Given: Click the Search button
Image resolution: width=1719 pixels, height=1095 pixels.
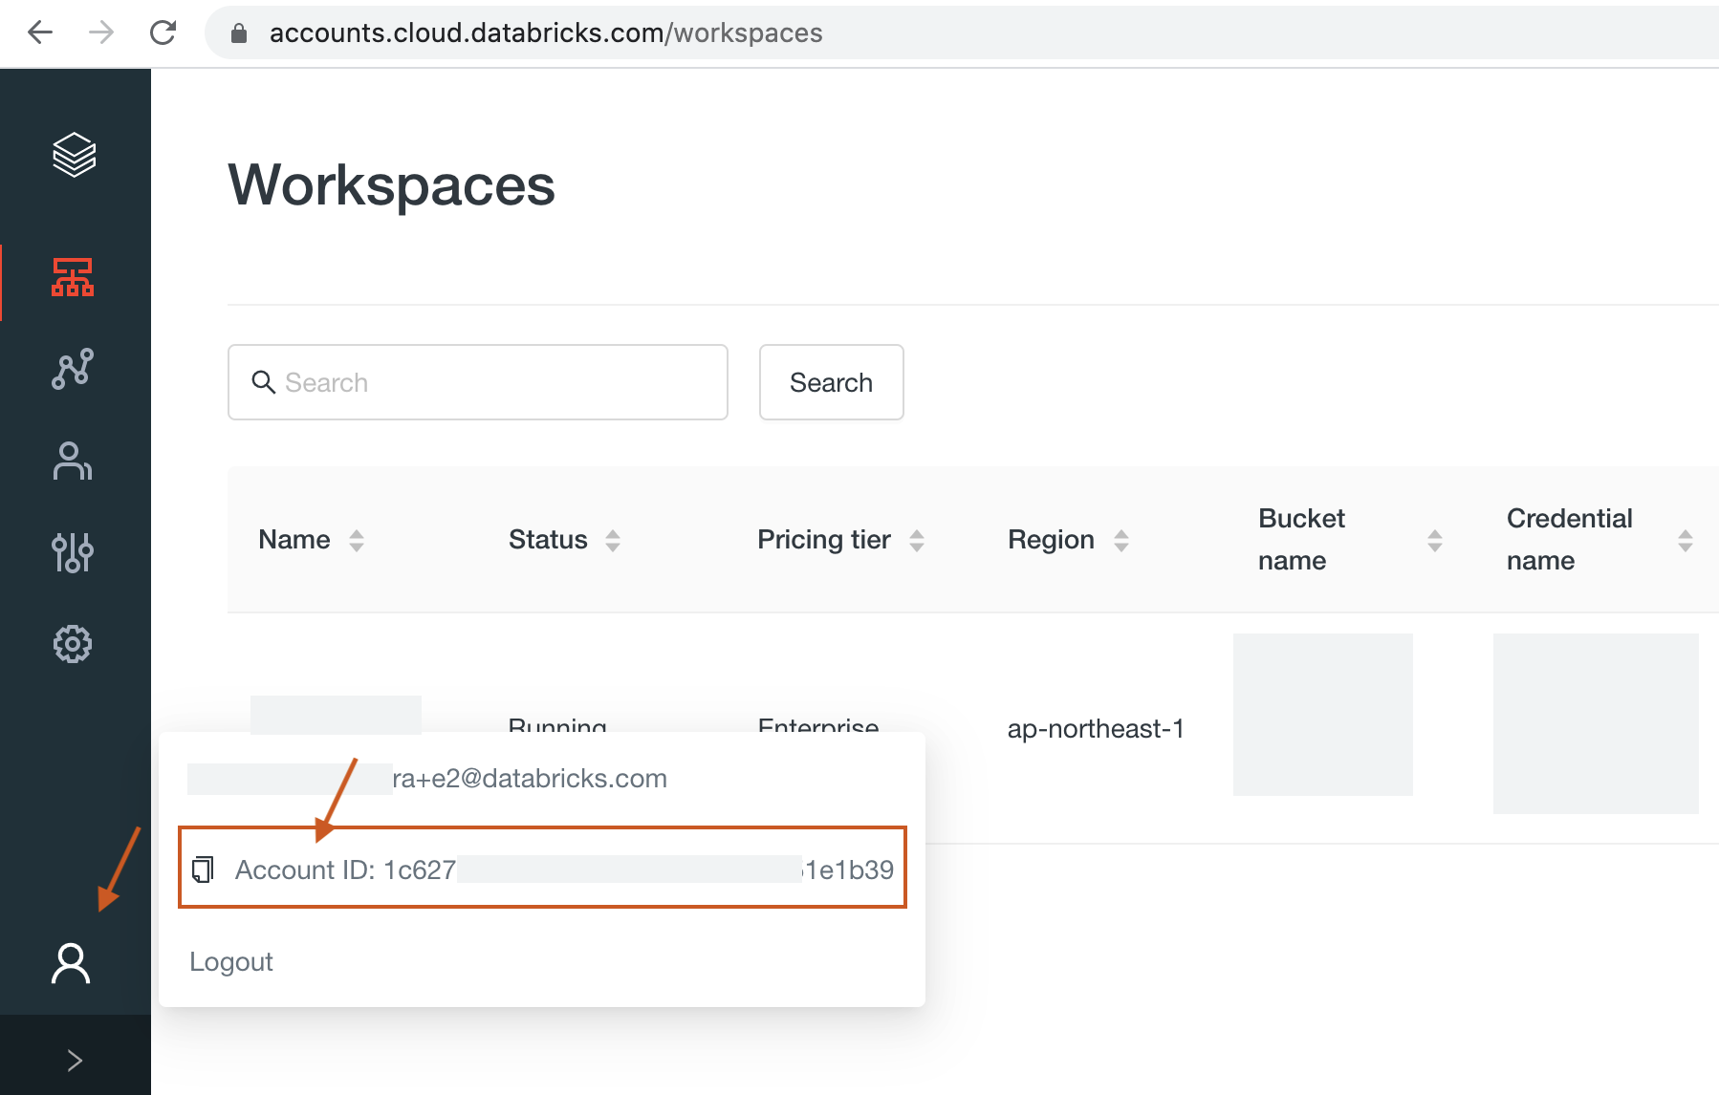Looking at the screenshot, I should pyautogui.click(x=830, y=382).
